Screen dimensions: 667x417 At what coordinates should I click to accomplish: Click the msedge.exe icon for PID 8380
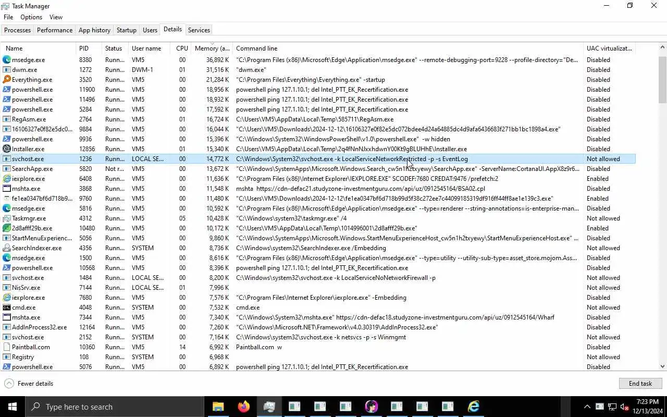click(x=7, y=60)
